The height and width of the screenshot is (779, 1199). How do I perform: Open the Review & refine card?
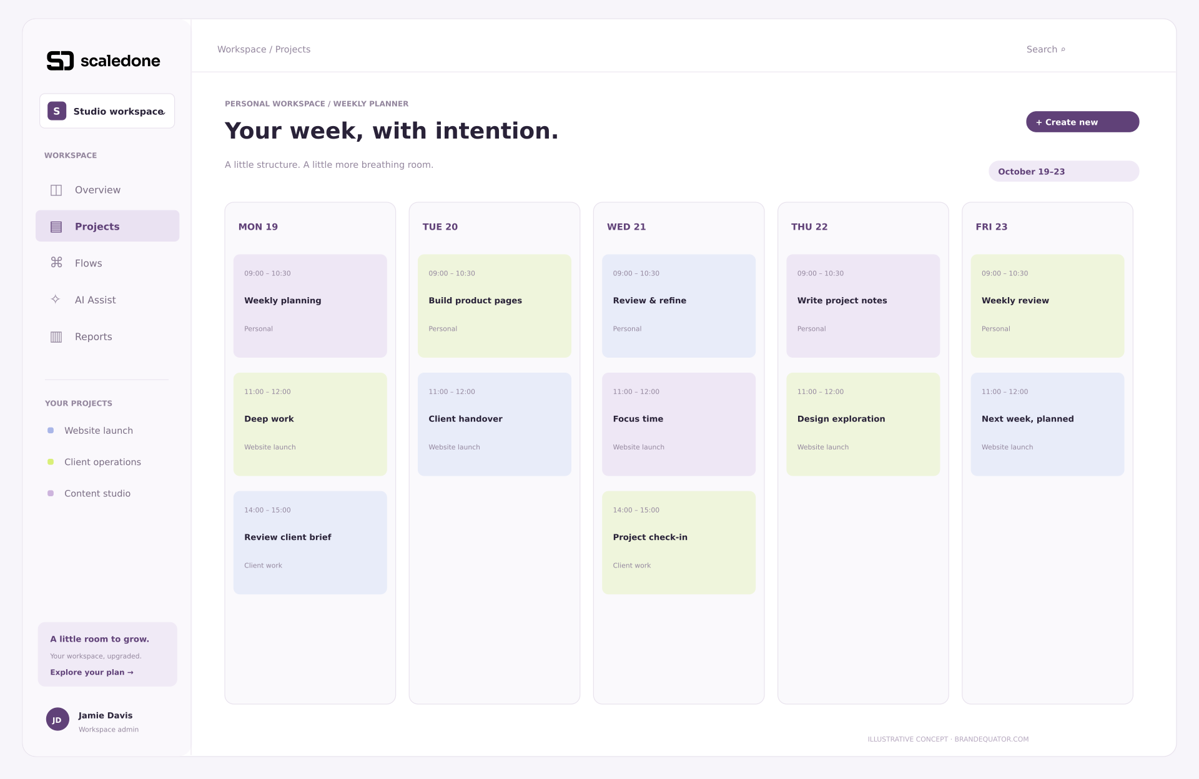tap(679, 306)
